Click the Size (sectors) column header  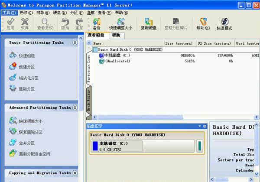coord(180,43)
